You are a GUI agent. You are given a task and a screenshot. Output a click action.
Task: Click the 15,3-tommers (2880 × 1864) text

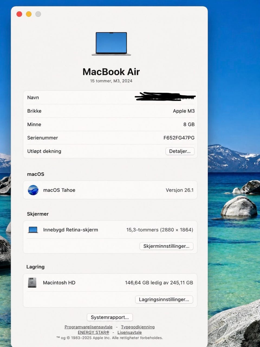(x=160, y=230)
